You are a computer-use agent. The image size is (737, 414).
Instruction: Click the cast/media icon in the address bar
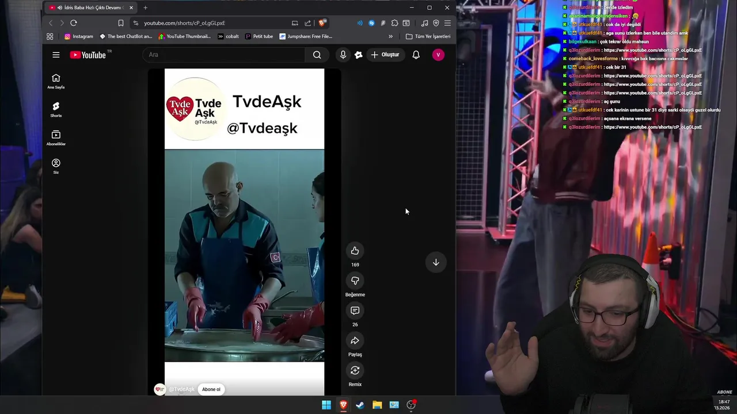(x=295, y=23)
